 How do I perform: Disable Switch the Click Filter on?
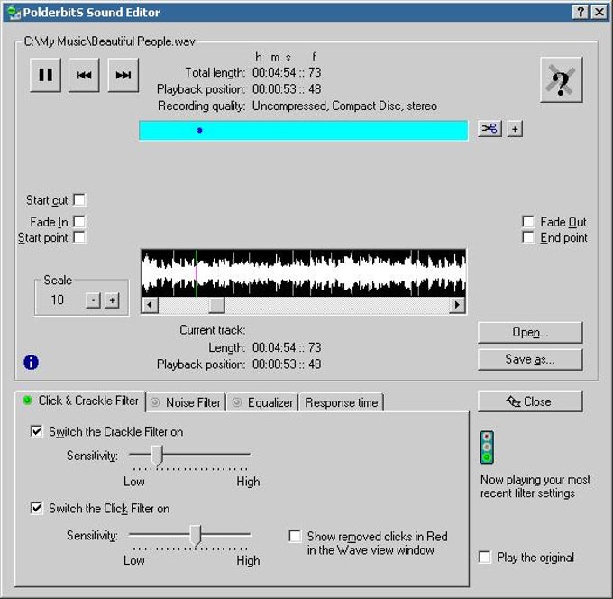point(36,508)
